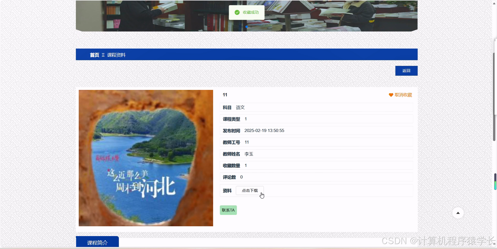Screen dimensions: 497x249
Task: Click the breadcrumb list icon beside 首页
Action: click(x=103, y=55)
